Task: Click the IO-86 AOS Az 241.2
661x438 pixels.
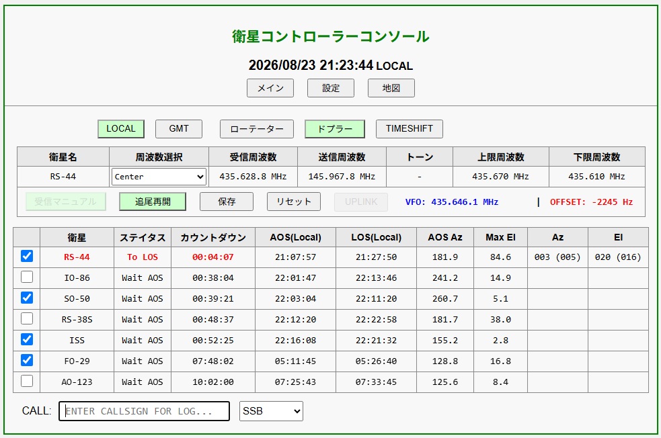Action: click(445, 278)
